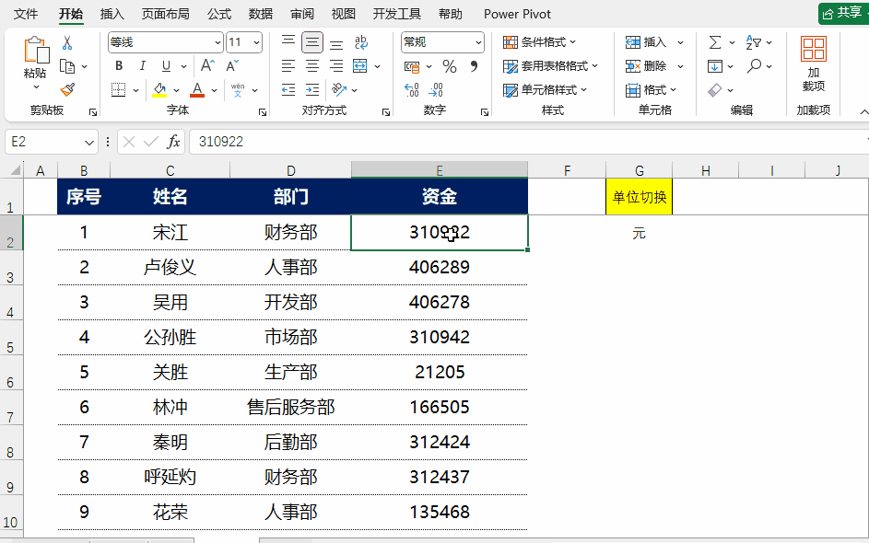Click the Borders icon
This screenshot has width=869, height=543.
click(x=118, y=89)
